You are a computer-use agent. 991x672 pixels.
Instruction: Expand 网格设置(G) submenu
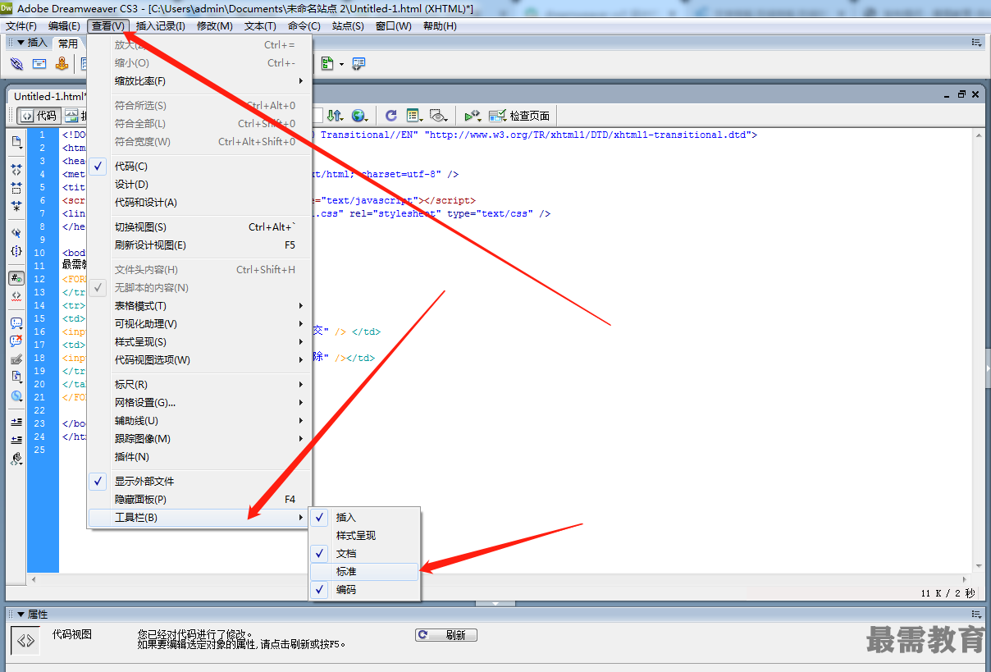199,402
